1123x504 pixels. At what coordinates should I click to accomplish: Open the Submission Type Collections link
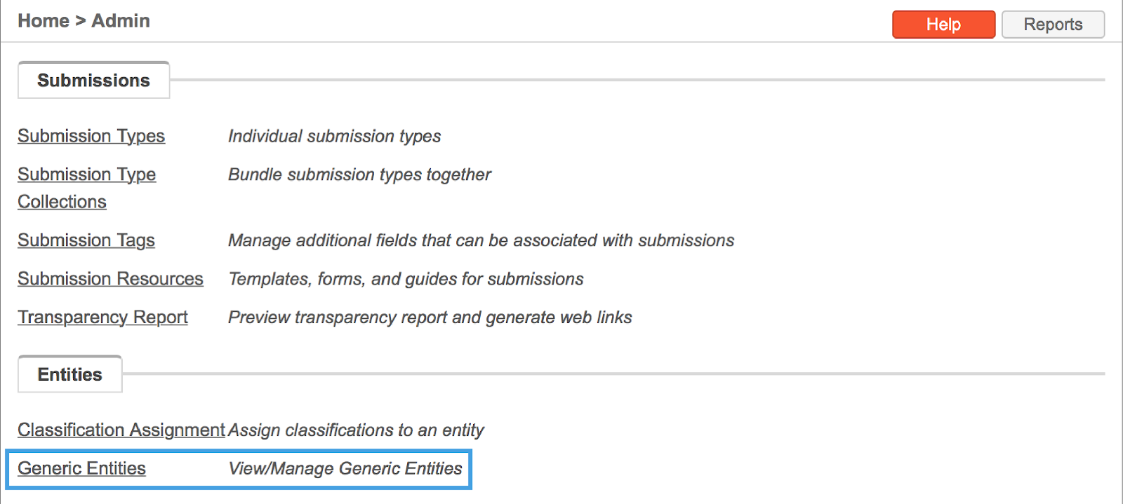(x=86, y=175)
